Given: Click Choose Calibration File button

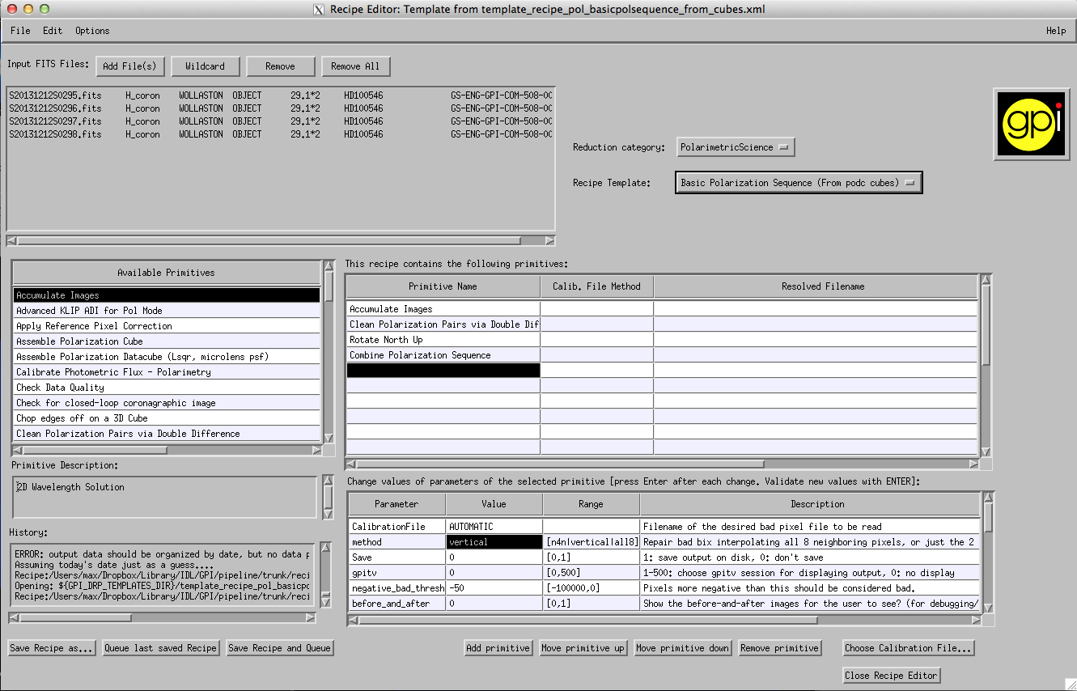Looking at the screenshot, I should coord(908,648).
